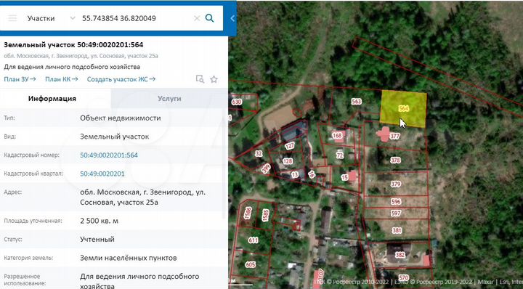Open cadastral quarter 50:49:0020201 link
This screenshot has width=523, height=289.
click(102, 174)
